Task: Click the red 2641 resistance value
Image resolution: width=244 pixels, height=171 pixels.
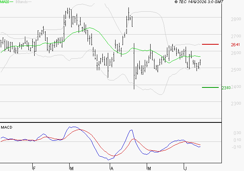Action: (x=235, y=45)
